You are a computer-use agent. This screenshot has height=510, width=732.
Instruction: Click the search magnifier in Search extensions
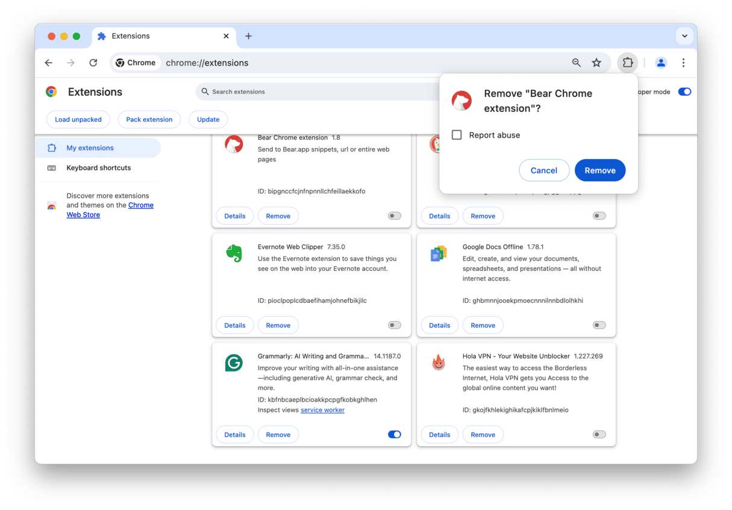[205, 92]
